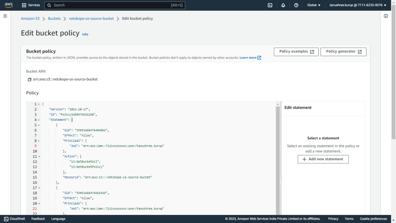The image size is (396, 223).
Task: Copy the bucket ARN with copy icon
Action: (x=29, y=79)
